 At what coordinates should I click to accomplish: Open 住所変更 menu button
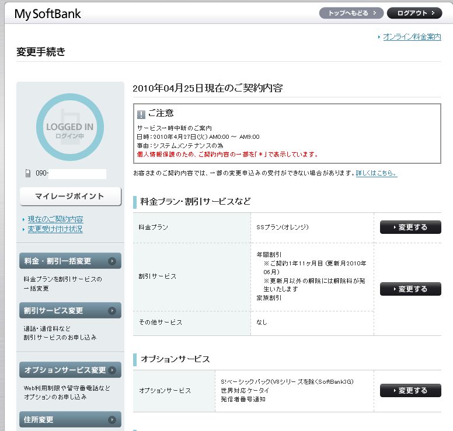[x=70, y=419]
